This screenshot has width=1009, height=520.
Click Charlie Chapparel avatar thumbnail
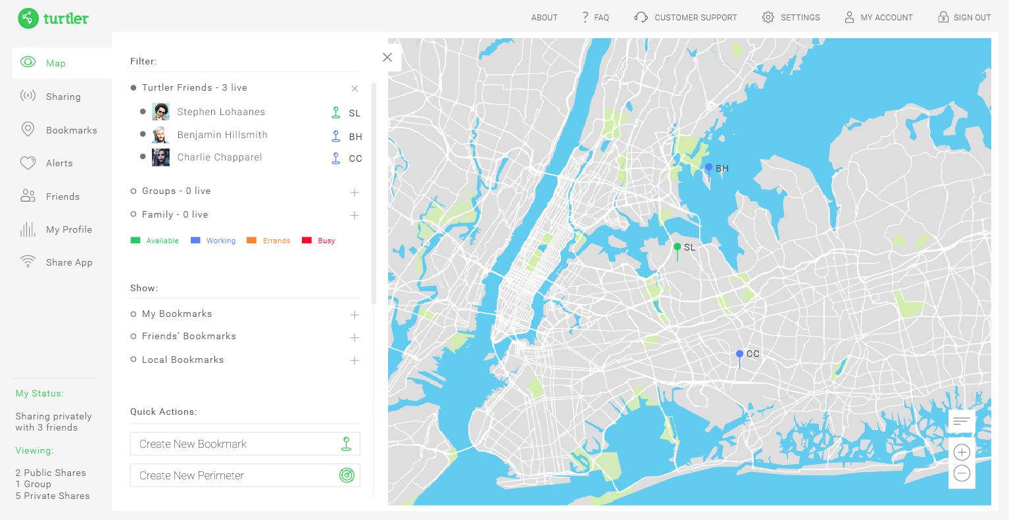click(x=160, y=157)
